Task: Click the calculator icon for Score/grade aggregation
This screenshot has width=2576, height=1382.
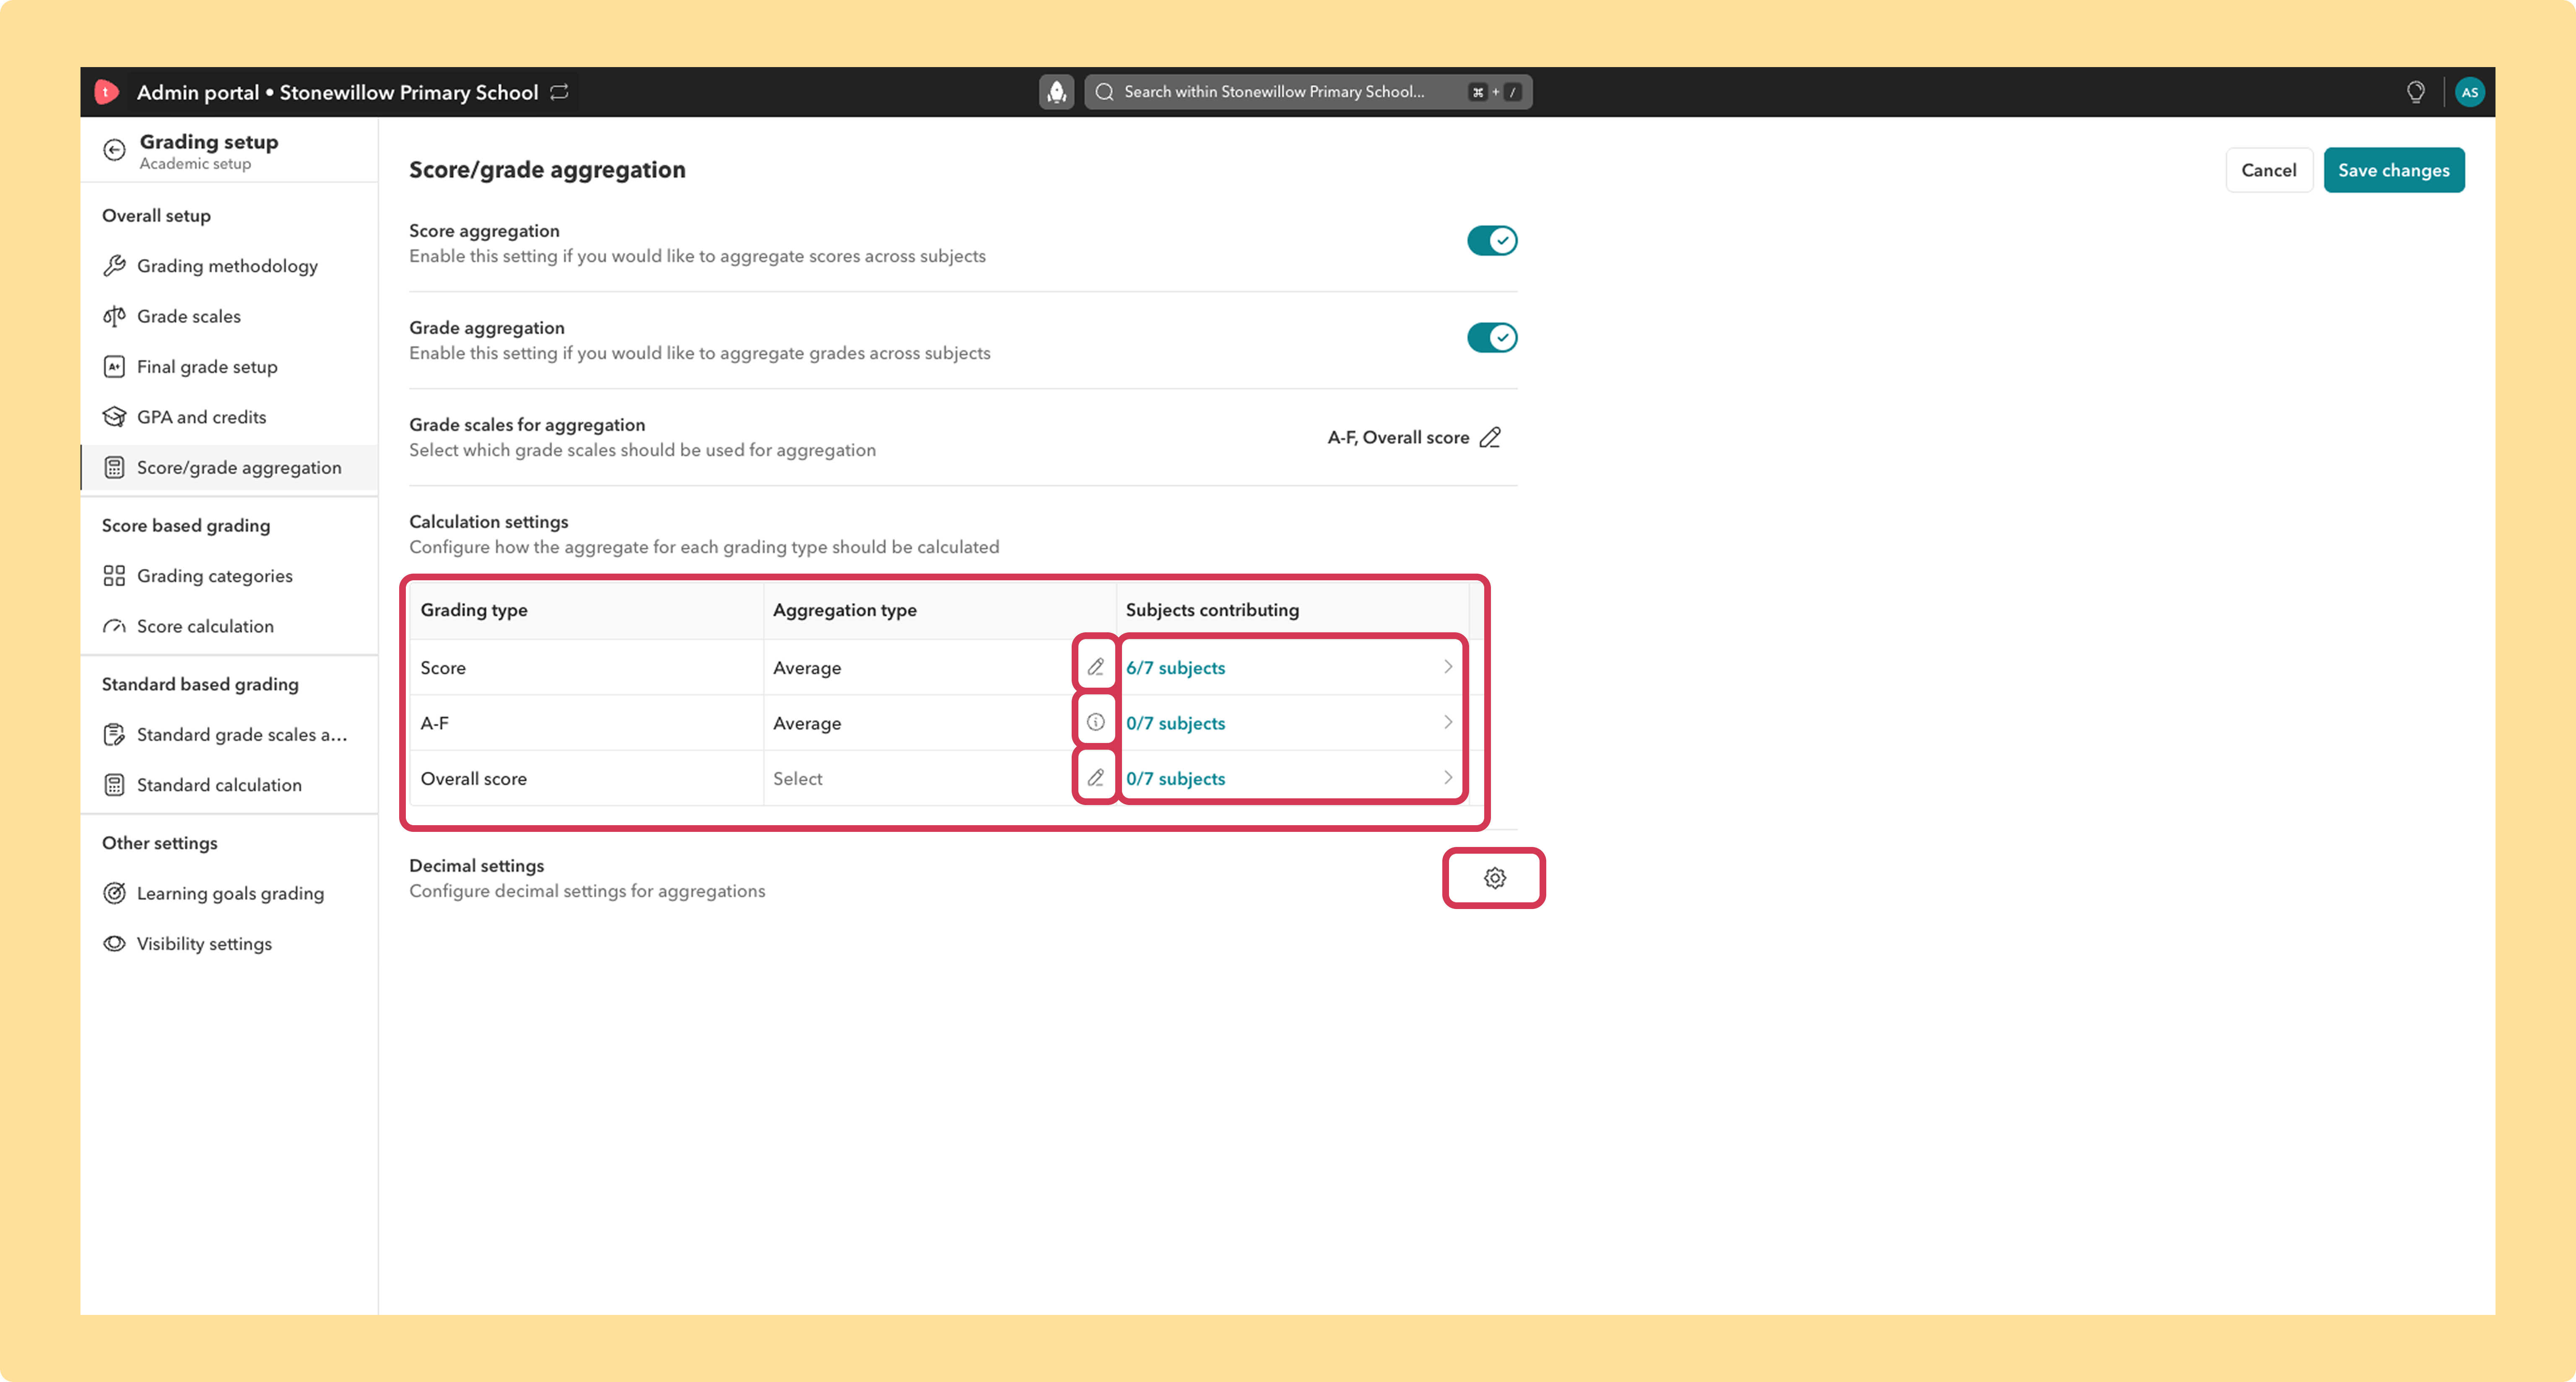Action: (x=115, y=467)
